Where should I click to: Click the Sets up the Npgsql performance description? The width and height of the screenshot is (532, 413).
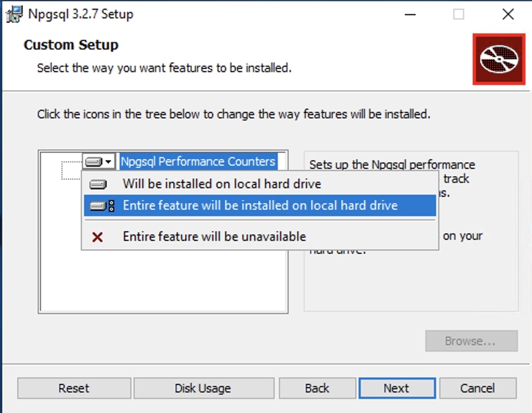[x=392, y=165]
